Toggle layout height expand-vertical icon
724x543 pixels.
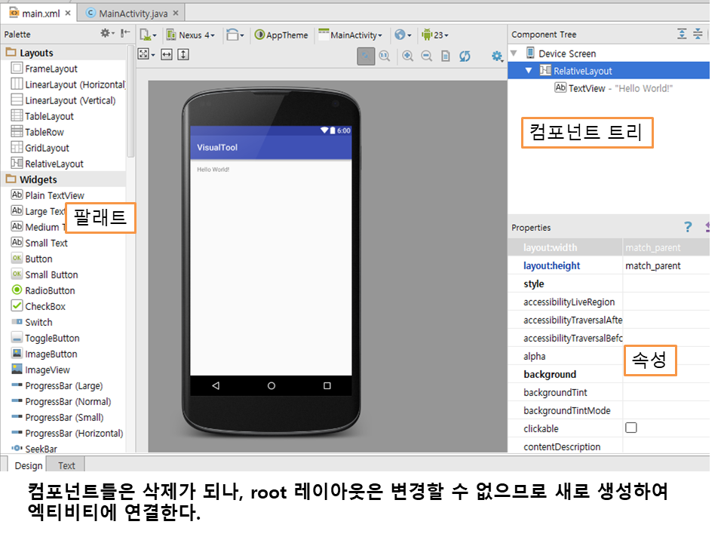(183, 54)
